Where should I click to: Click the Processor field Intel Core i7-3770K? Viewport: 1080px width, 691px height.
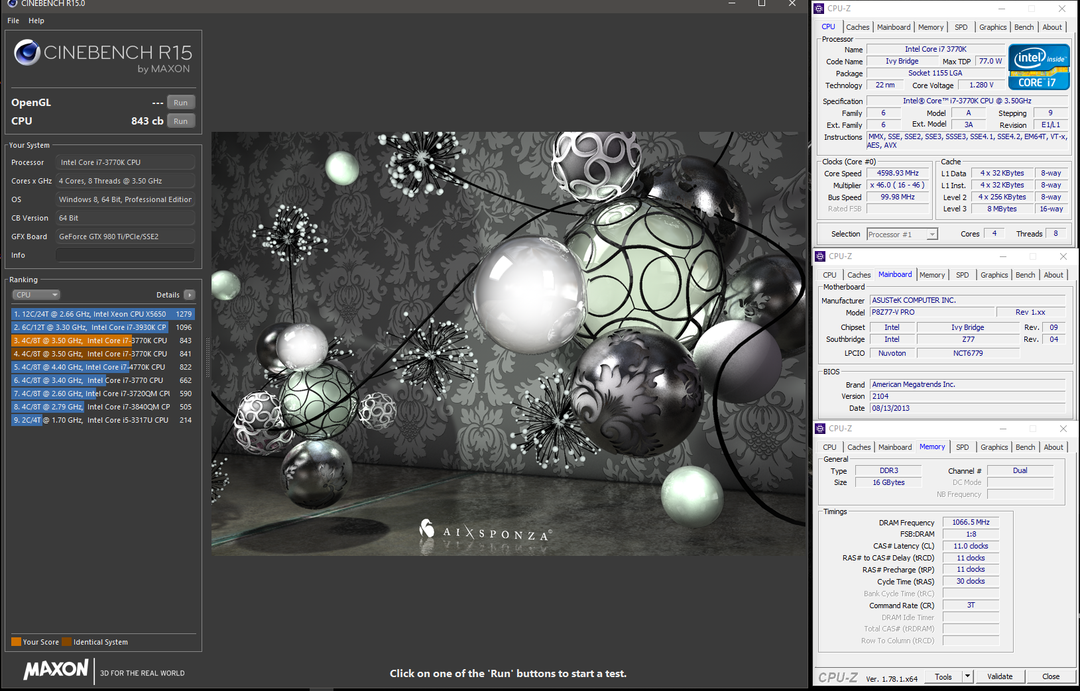pyautogui.click(x=125, y=162)
